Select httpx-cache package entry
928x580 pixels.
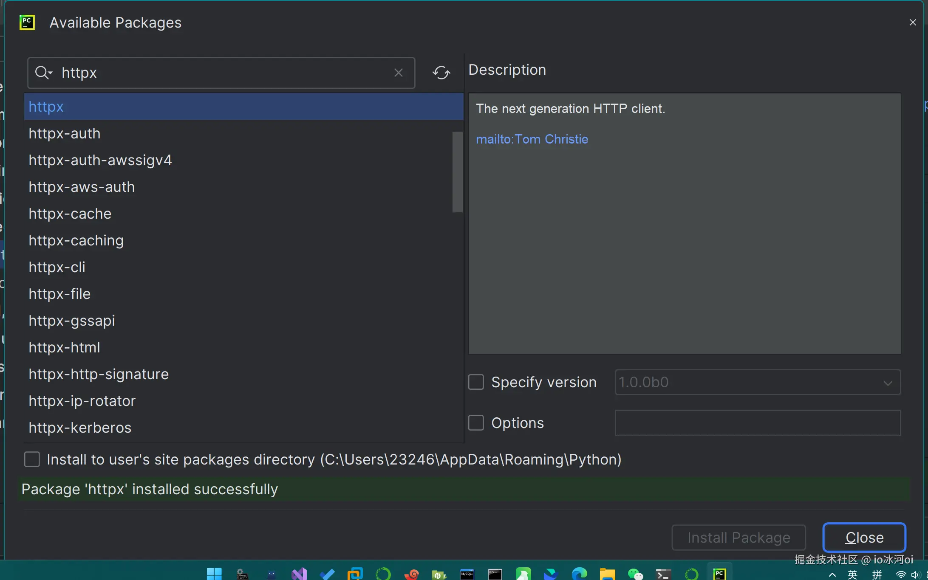(x=70, y=214)
